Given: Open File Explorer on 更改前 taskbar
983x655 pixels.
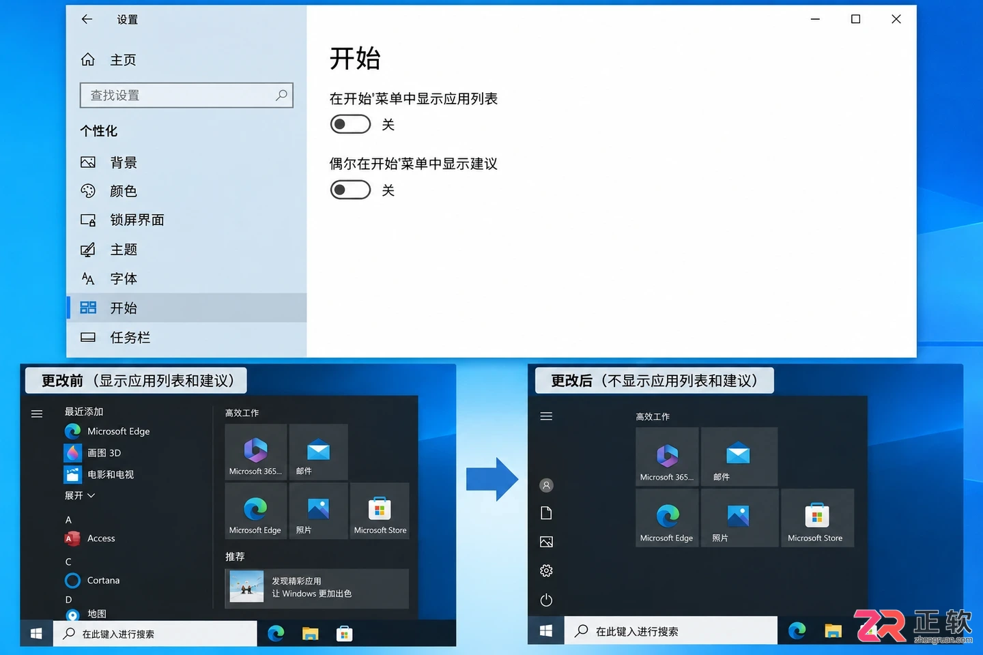Looking at the screenshot, I should tap(311, 634).
